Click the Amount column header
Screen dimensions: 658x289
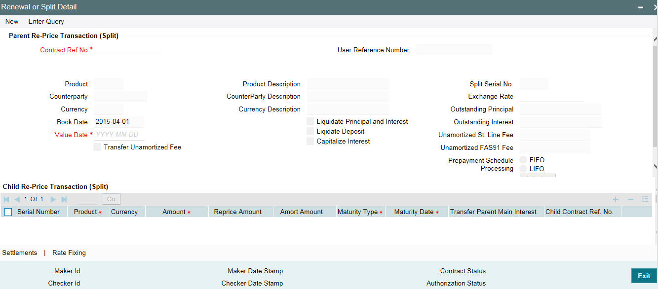coord(177,212)
